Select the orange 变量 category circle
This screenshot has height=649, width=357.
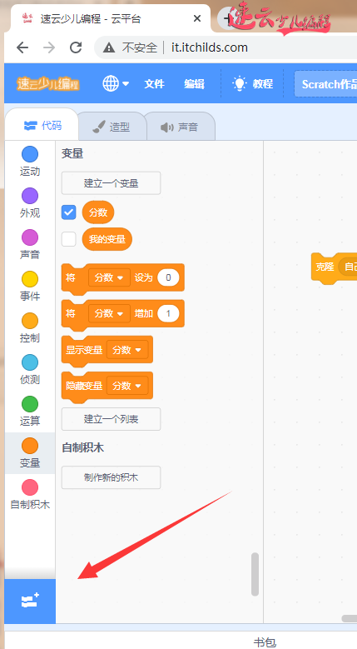tap(30, 446)
